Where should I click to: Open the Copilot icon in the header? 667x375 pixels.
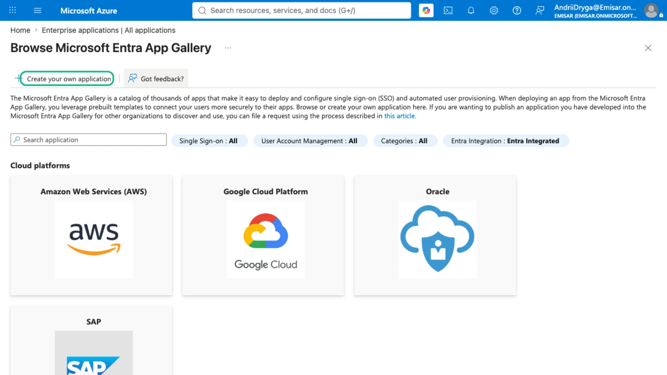click(426, 11)
